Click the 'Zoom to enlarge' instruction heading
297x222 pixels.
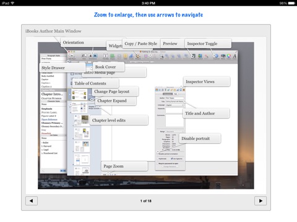click(148, 15)
